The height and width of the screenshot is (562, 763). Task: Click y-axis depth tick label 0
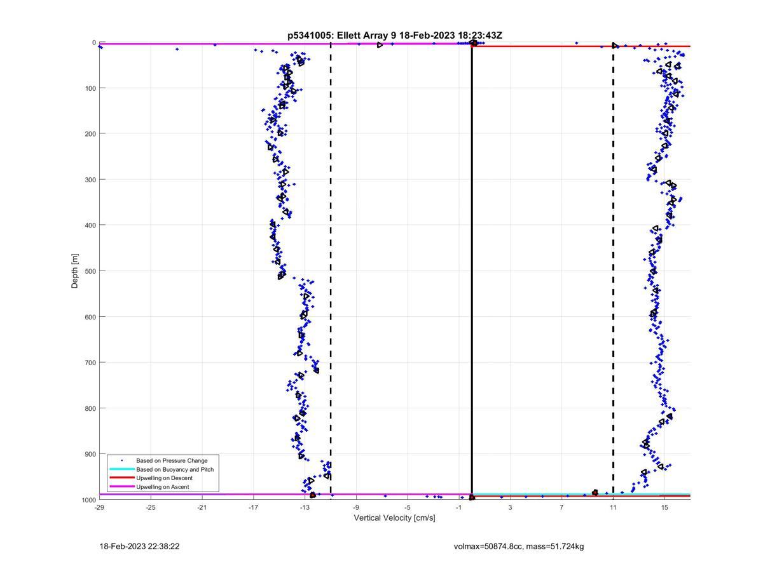coord(94,43)
